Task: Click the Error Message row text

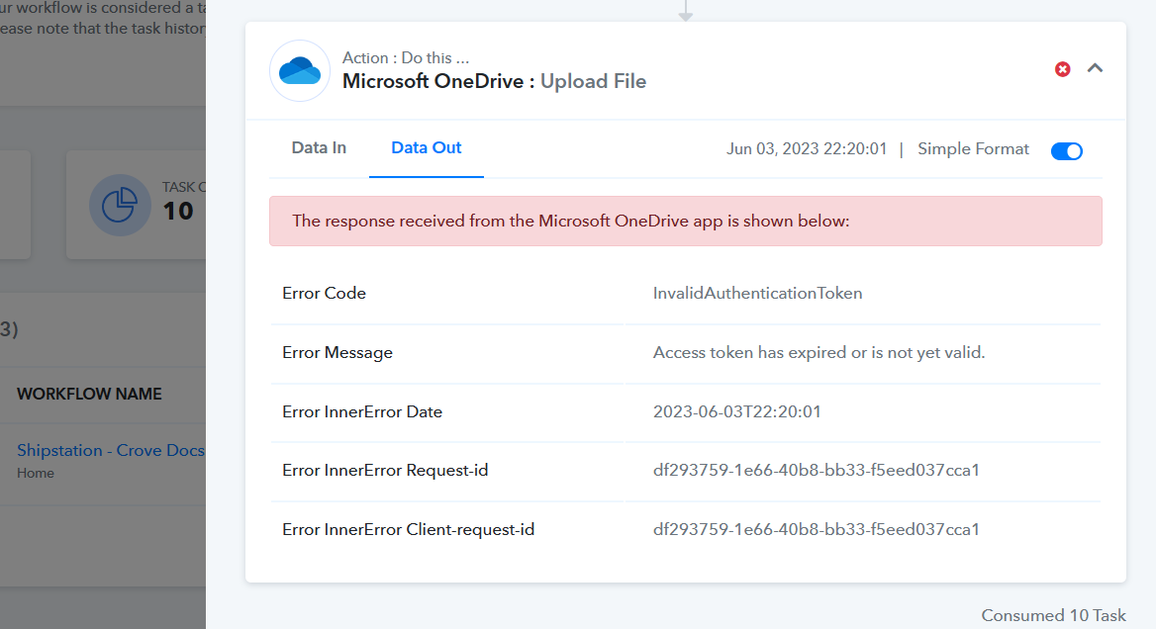Action: coord(337,353)
